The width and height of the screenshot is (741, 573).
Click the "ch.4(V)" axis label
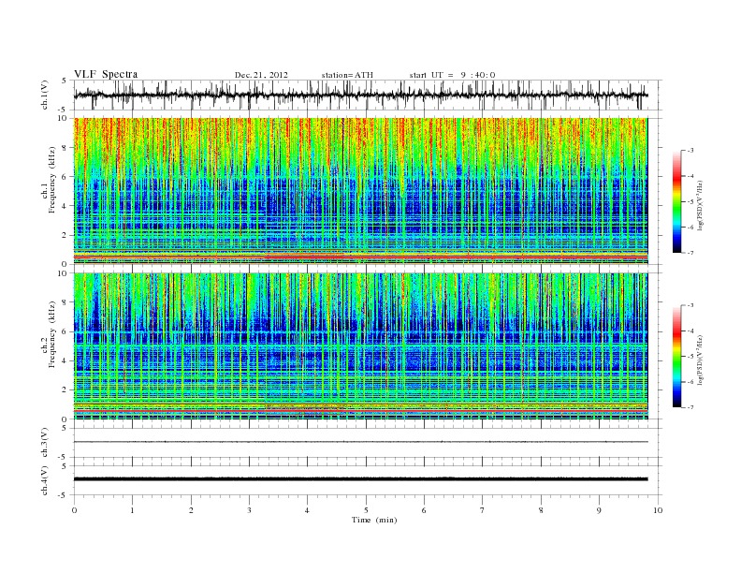pyautogui.click(x=45, y=480)
